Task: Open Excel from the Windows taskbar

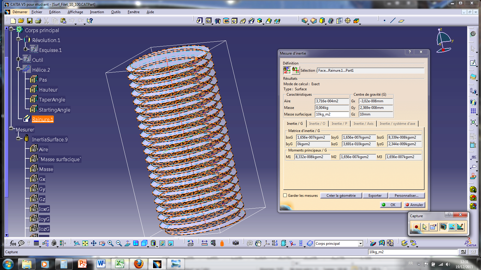Action: 120,264
